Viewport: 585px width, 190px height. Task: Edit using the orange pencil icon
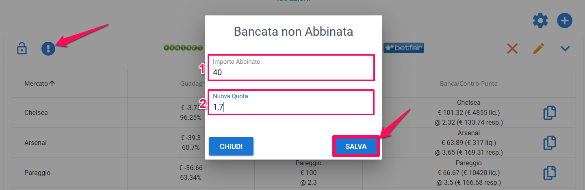[538, 49]
